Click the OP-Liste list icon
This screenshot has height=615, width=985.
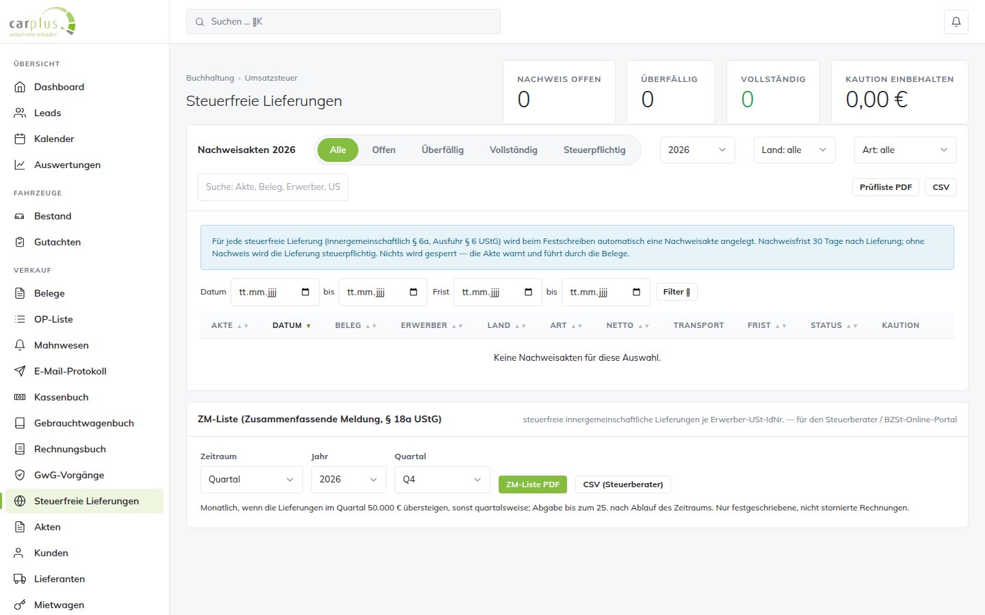[x=20, y=319]
